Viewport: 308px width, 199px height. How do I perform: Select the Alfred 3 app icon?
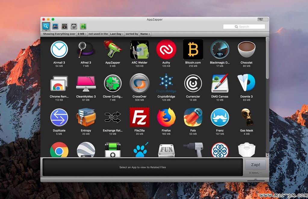click(86, 50)
